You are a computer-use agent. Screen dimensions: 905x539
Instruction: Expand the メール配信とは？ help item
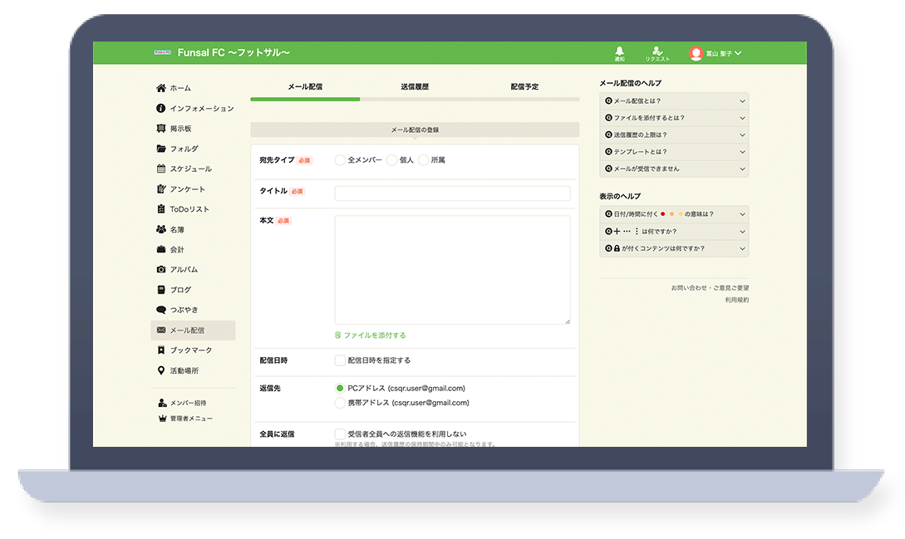(673, 100)
